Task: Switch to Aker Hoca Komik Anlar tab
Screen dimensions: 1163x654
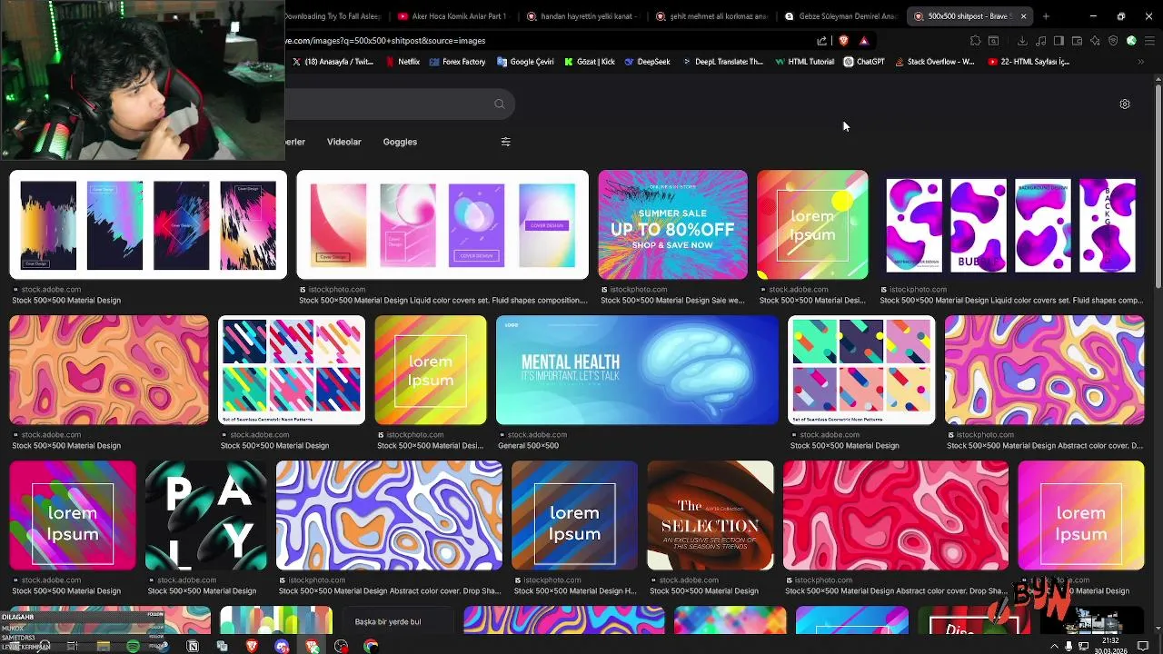Action: click(x=452, y=16)
